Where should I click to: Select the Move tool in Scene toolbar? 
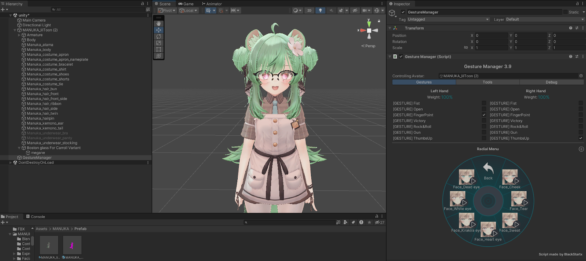click(x=159, y=30)
